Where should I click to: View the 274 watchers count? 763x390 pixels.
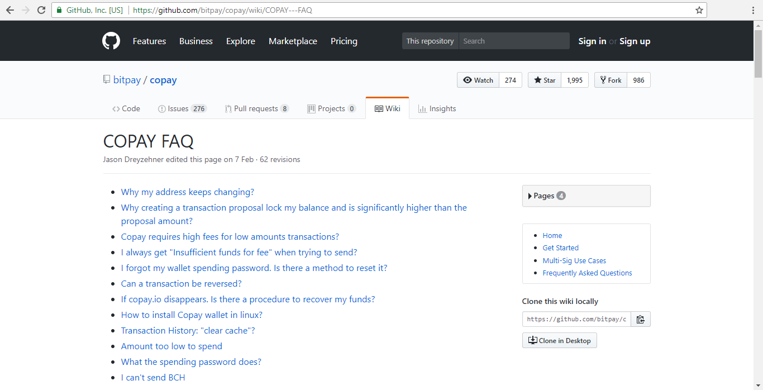(x=511, y=80)
